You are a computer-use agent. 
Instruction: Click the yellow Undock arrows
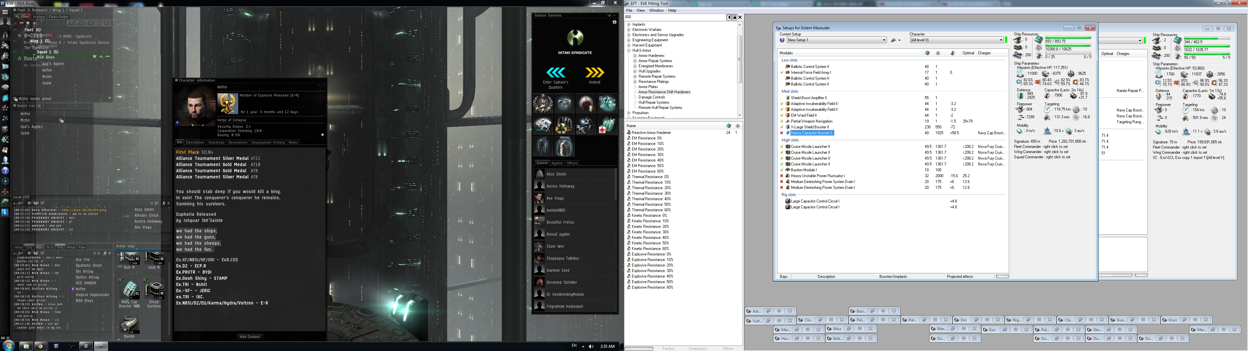[594, 73]
